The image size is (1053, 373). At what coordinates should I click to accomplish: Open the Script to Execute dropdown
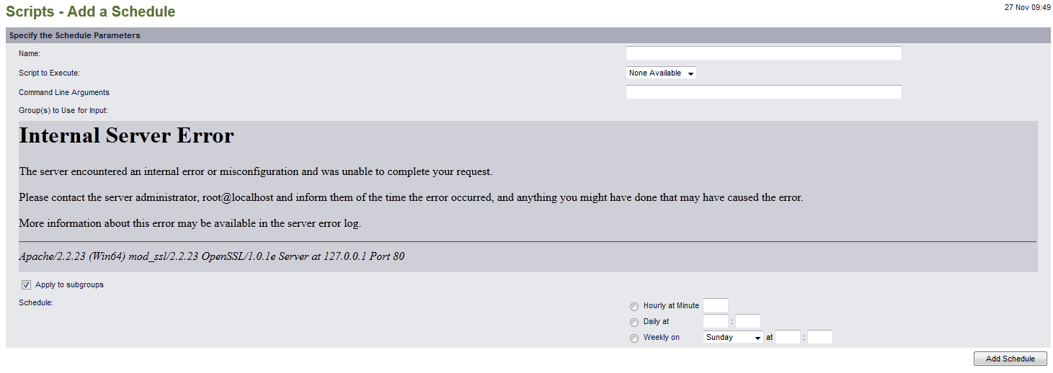(x=661, y=73)
